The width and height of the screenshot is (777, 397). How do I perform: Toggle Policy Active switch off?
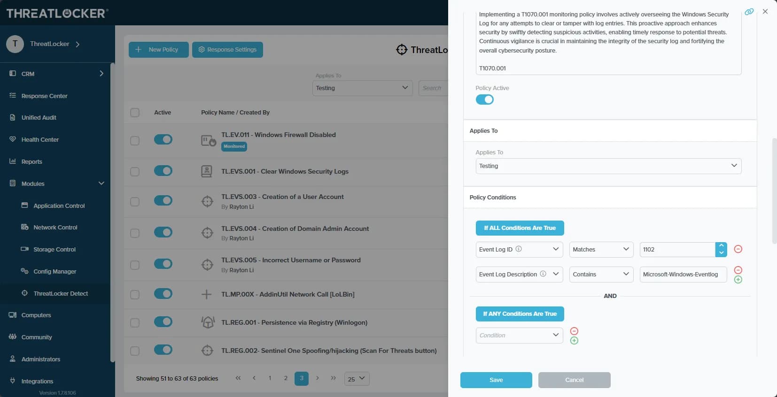485,99
